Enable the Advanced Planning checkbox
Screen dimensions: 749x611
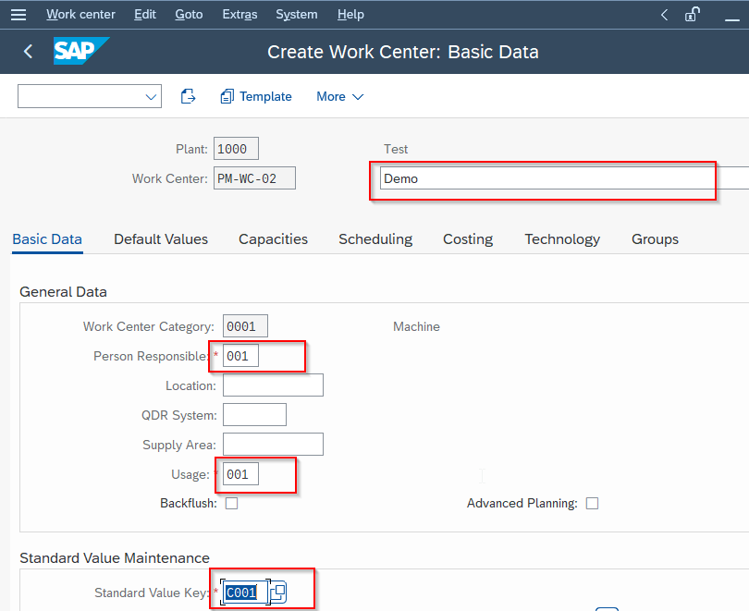pos(591,503)
